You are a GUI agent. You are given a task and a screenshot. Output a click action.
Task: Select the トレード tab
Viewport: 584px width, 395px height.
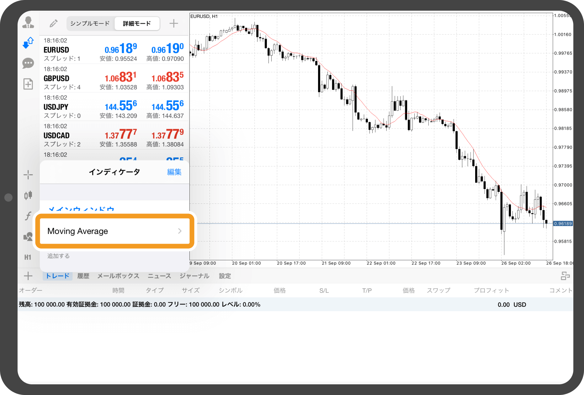[58, 276]
